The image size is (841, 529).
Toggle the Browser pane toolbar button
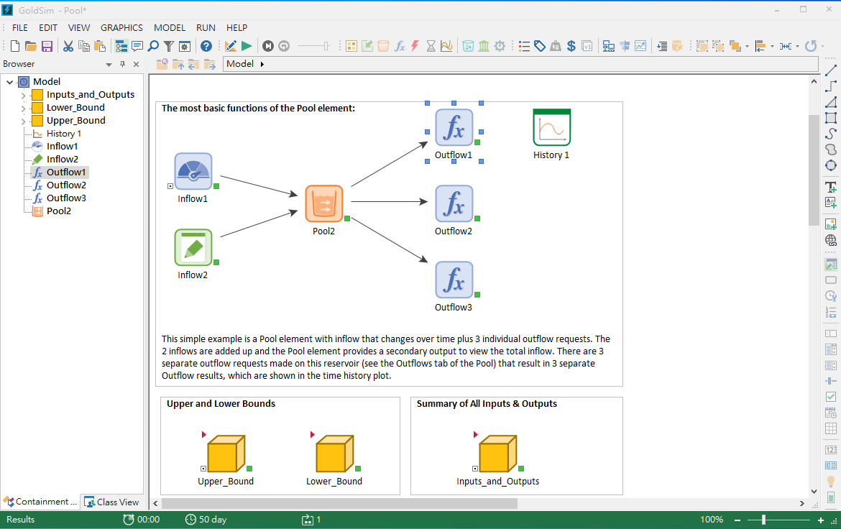[121, 46]
